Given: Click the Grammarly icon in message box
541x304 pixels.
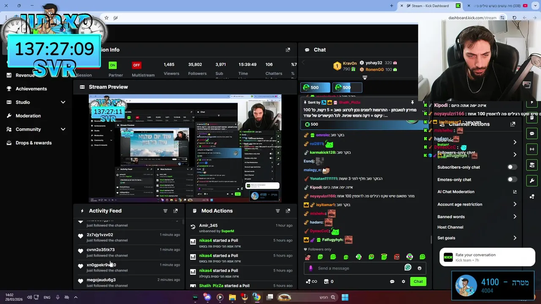Looking at the screenshot, I should pyautogui.click(x=408, y=267).
